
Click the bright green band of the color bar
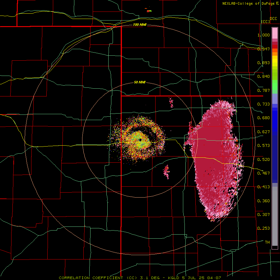[x=275, y=85]
